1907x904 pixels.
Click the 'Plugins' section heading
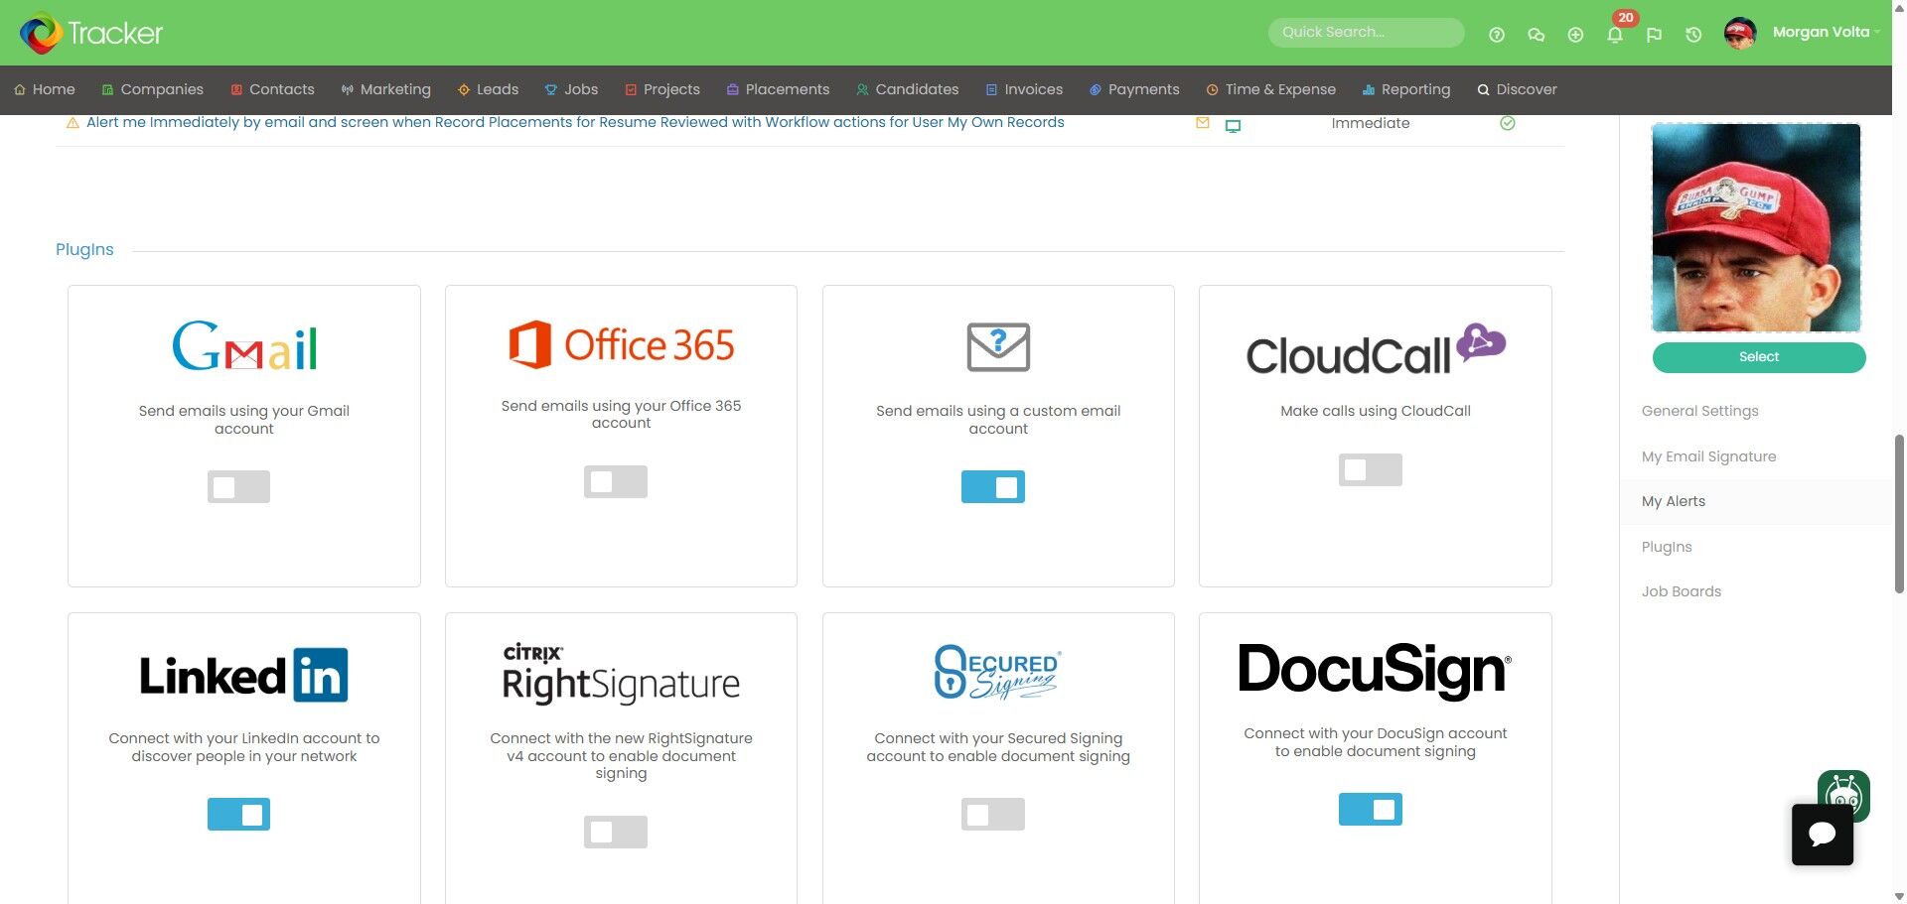click(x=84, y=250)
